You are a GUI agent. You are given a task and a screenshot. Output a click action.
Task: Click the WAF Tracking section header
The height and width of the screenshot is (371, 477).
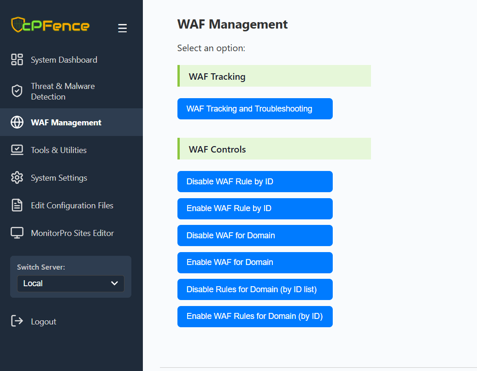click(x=274, y=76)
